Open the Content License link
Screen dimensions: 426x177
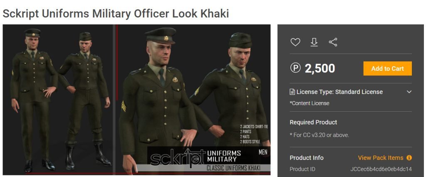click(x=310, y=103)
